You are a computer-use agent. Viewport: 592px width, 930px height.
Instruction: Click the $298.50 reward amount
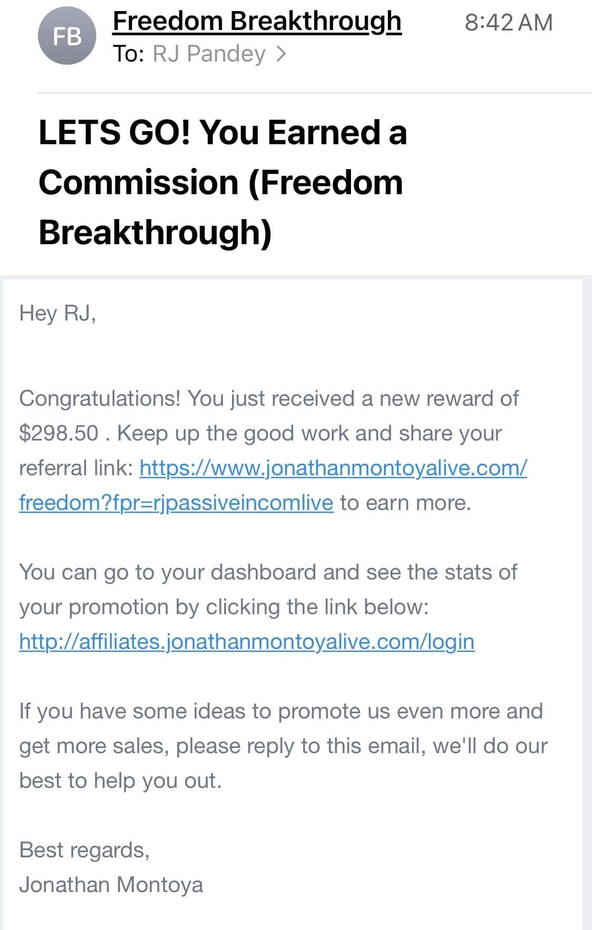click(x=58, y=433)
